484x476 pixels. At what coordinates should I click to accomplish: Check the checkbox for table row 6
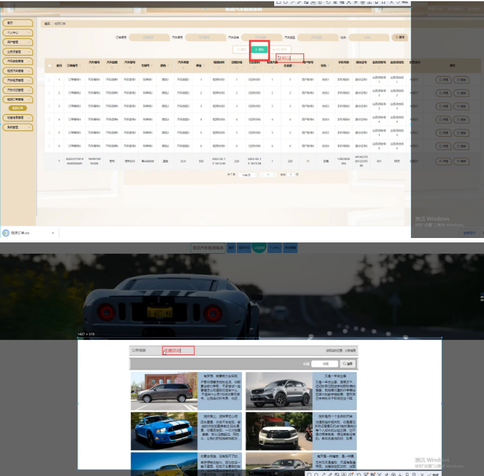49,146
